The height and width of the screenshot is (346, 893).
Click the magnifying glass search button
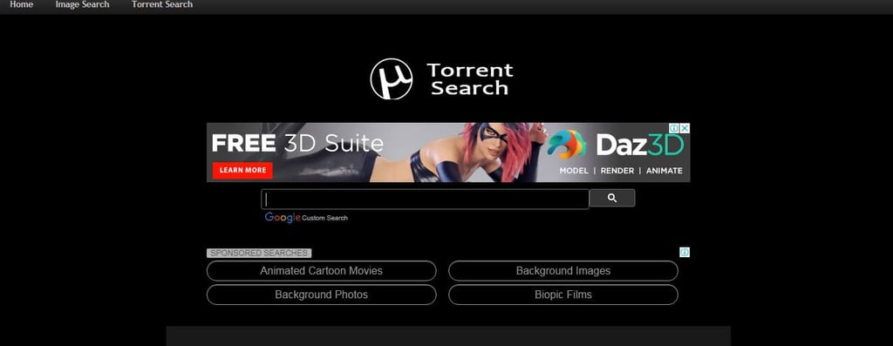(x=611, y=198)
